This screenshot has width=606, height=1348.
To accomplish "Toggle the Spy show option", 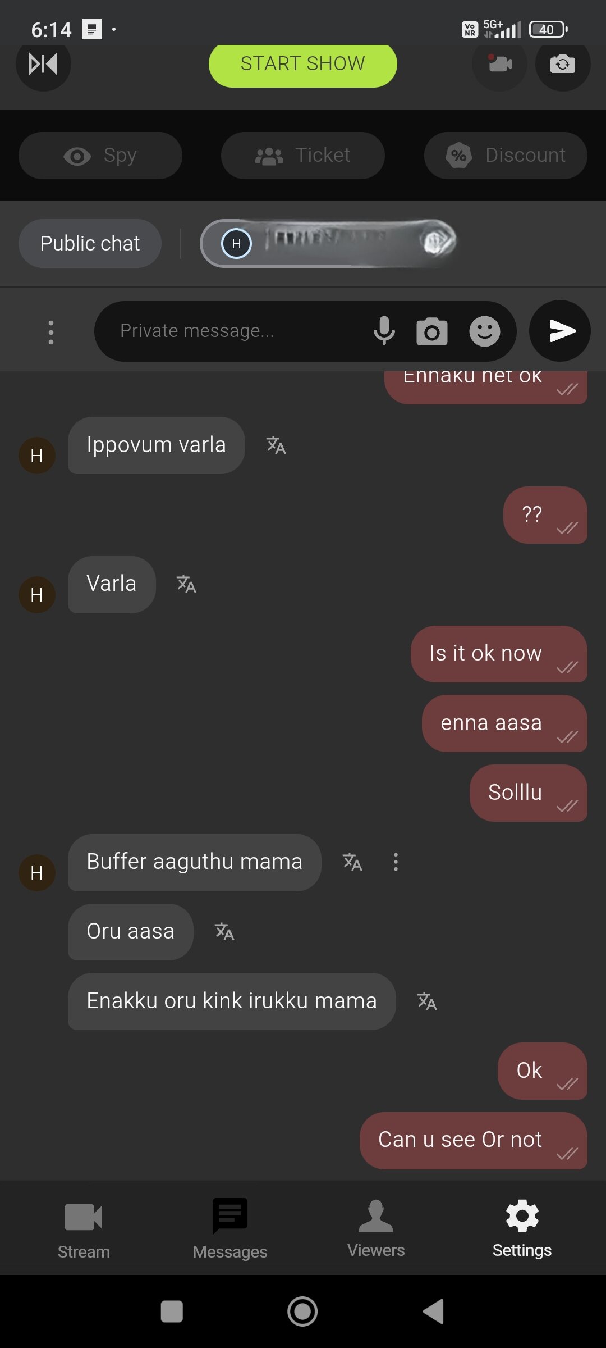I will tap(100, 156).
